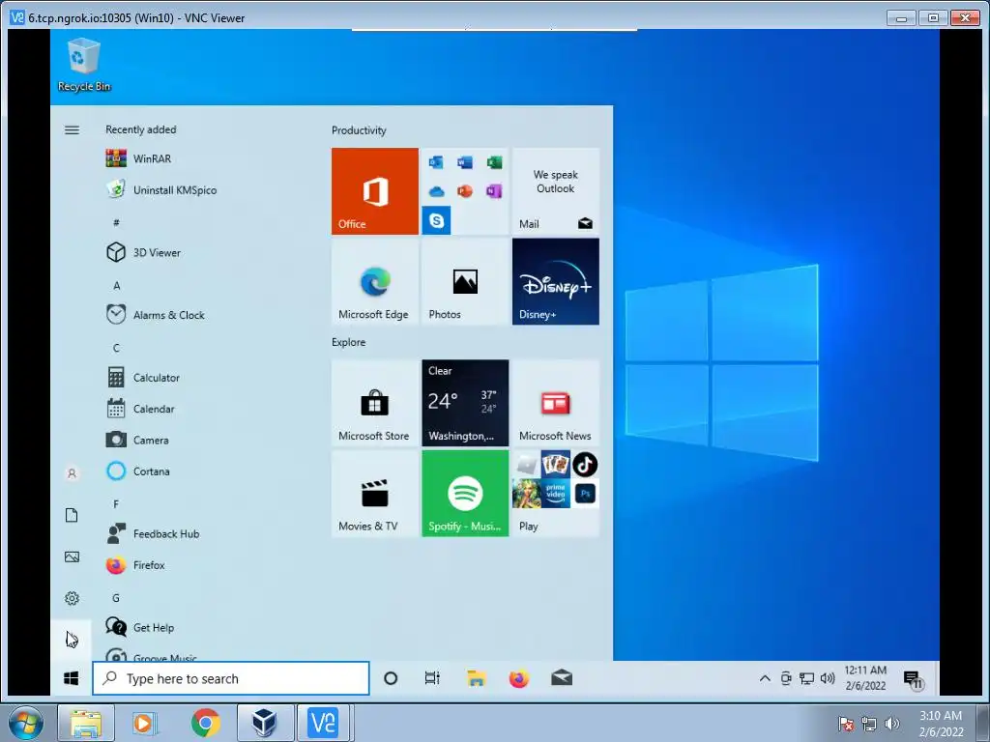Open Mail from Win10 taskbar
This screenshot has width=990, height=742.
pyautogui.click(x=562, y=678)
